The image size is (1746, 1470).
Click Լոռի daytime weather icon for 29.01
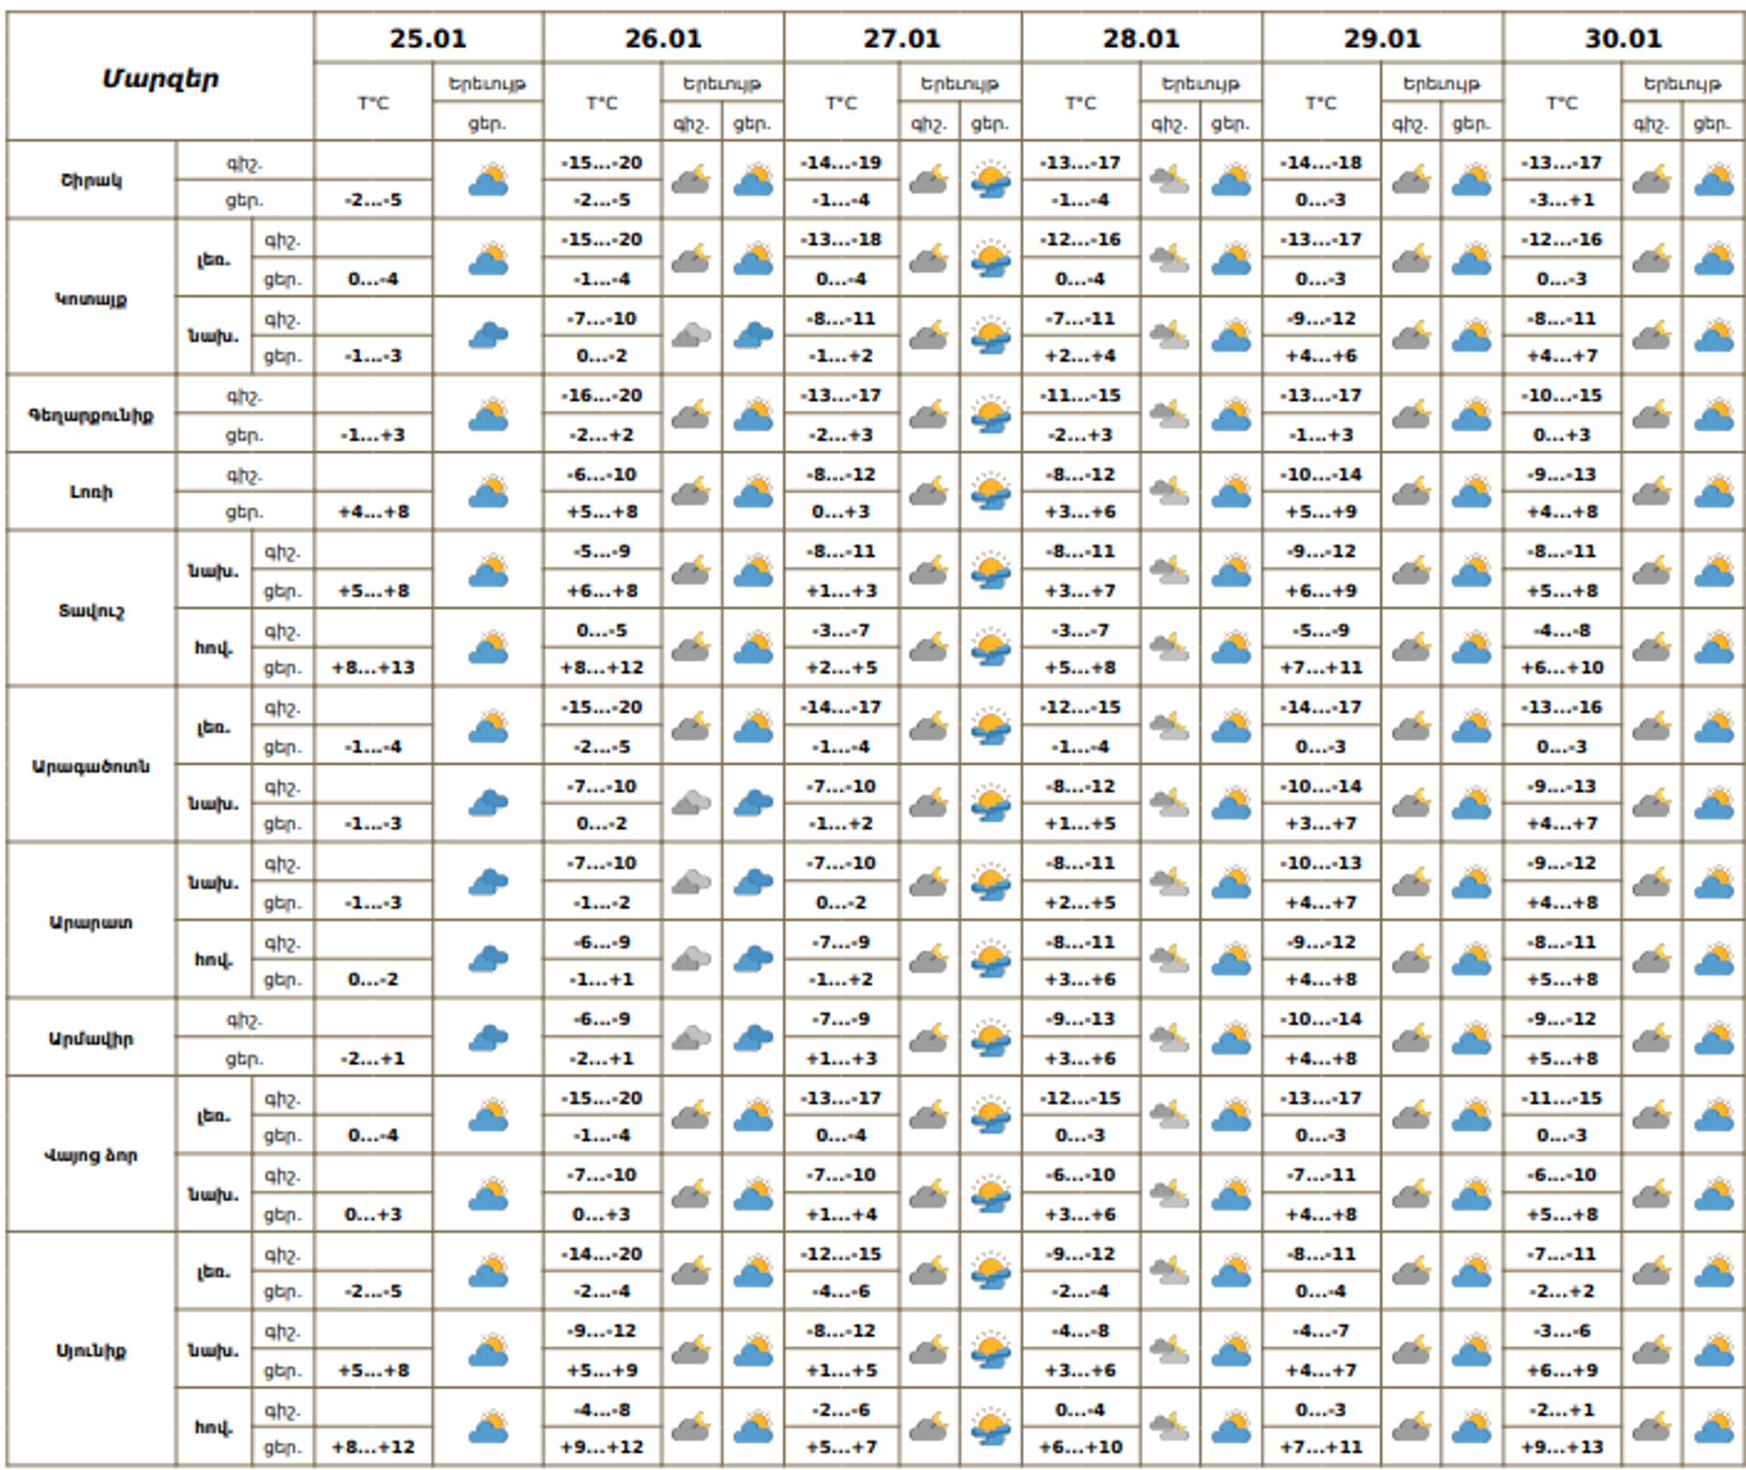1471,492
